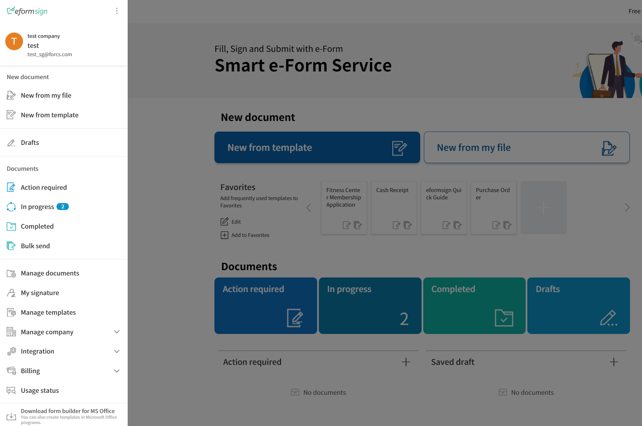Click plus icon beside Action required list

(x=406, y=362)
